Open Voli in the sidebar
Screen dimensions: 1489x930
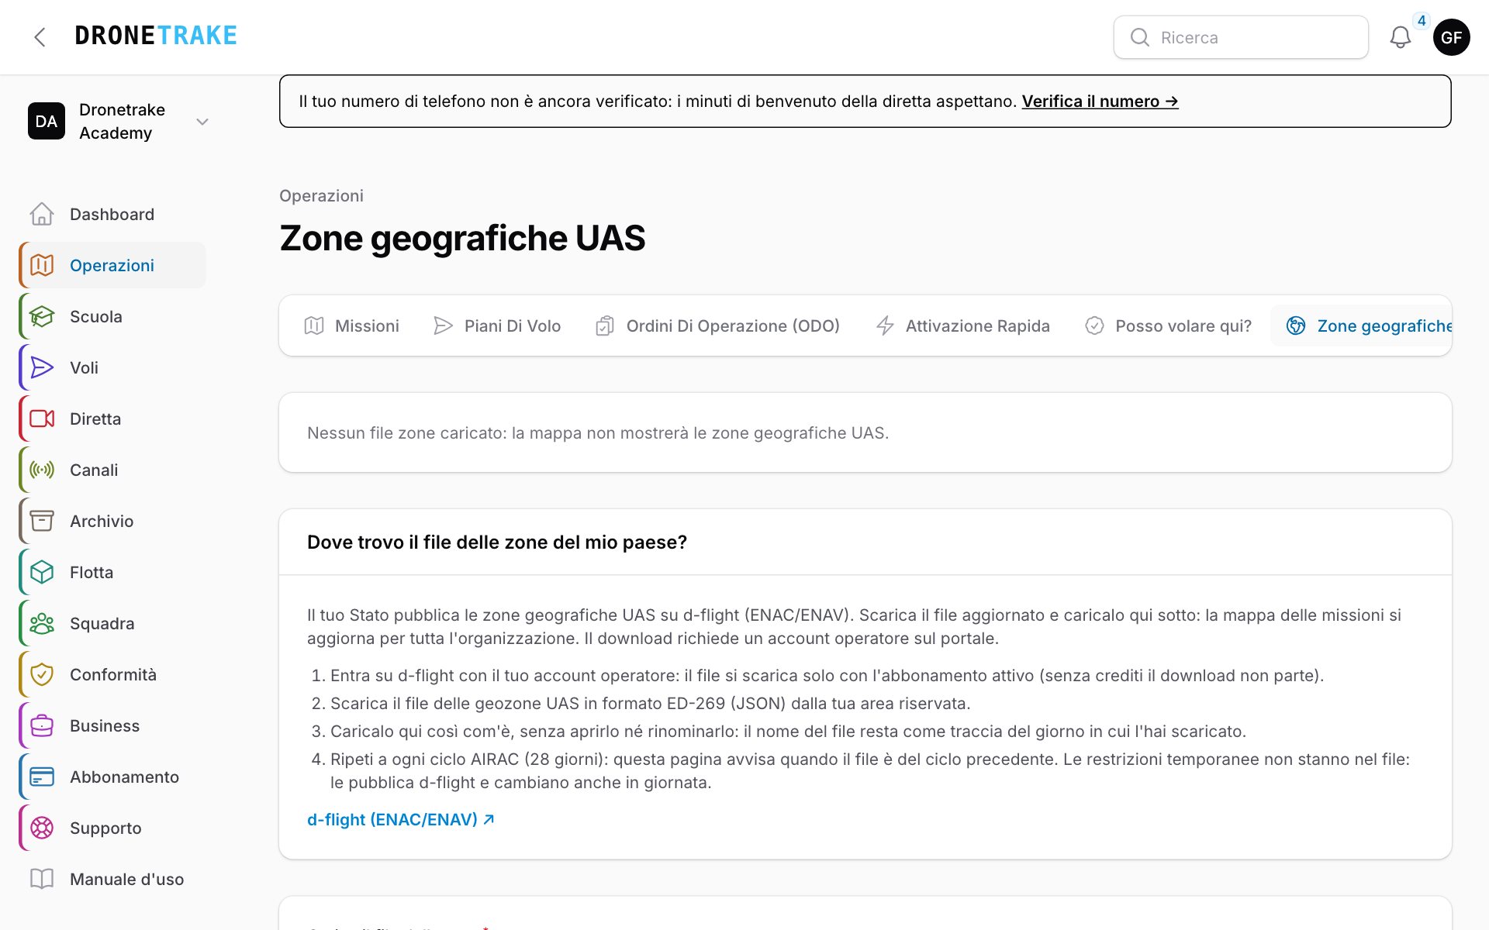click(x=113, y=367)
